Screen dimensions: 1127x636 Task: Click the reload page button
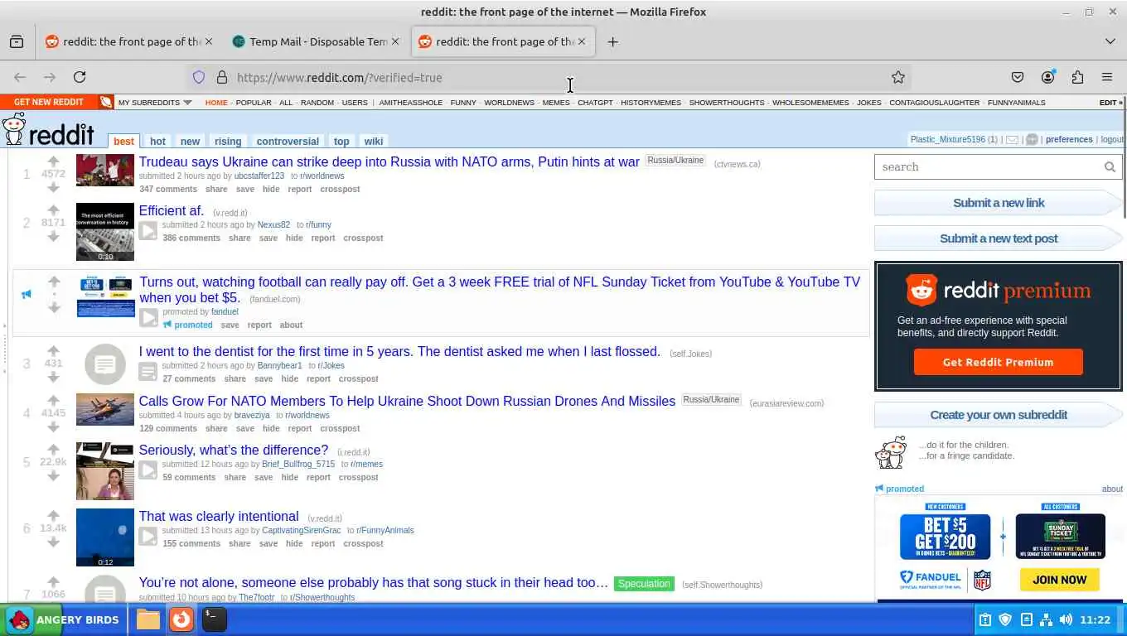80,77
